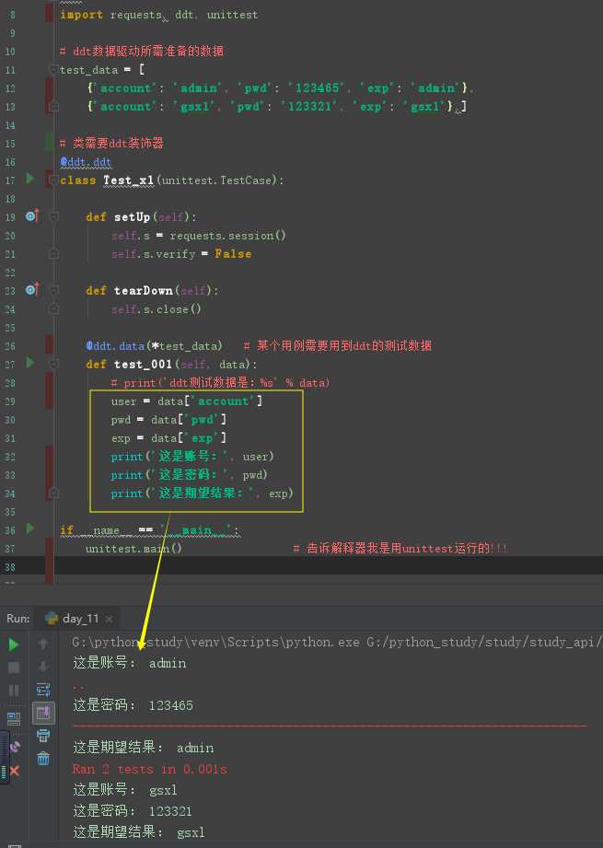603x848 pixels.
Task: Collapse the class Test_xl fold marker
Action: 53,180
